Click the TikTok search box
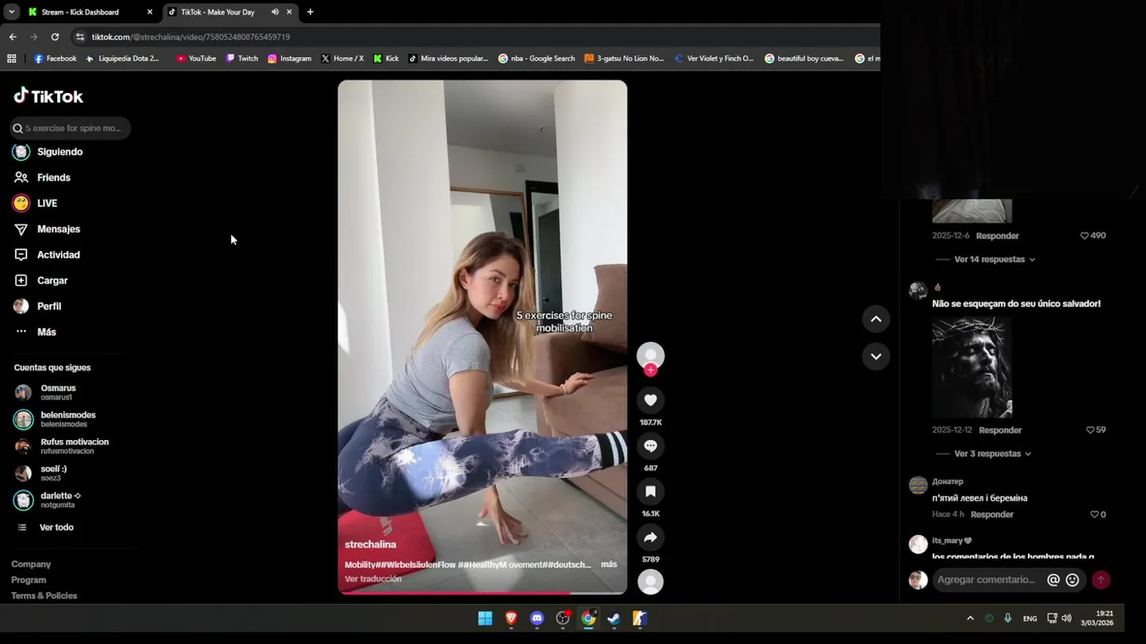Screen dimensions: 1146x644 pos(70,128)
